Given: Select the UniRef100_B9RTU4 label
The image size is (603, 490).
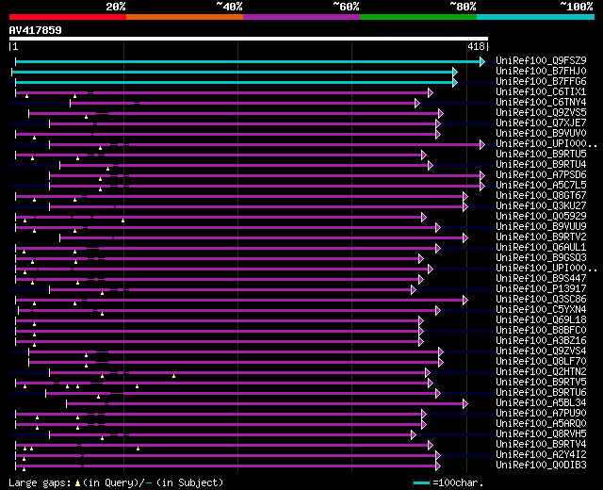Looking at the screenshot, I should 541,164.
